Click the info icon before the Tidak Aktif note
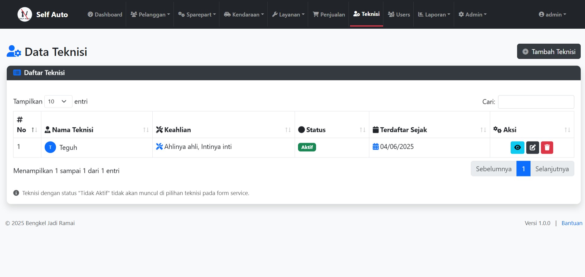585x277 pixels. pos(16,193)
